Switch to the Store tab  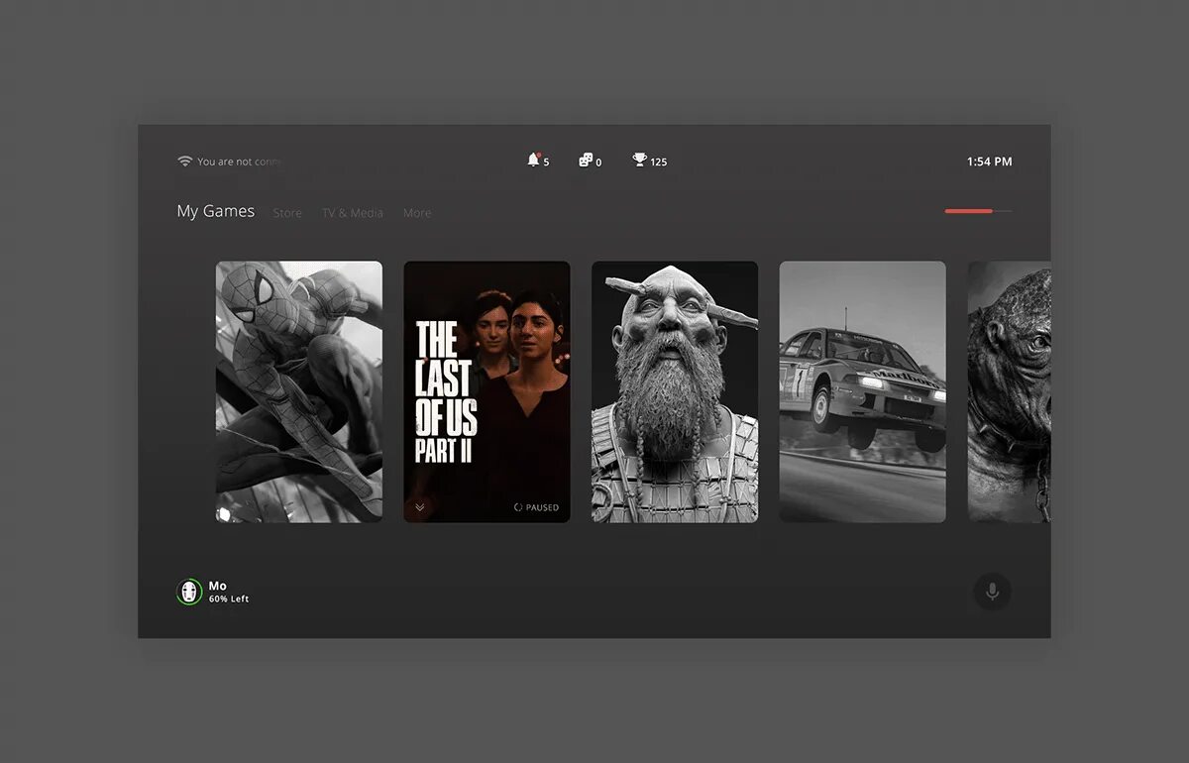click(287, 213)
